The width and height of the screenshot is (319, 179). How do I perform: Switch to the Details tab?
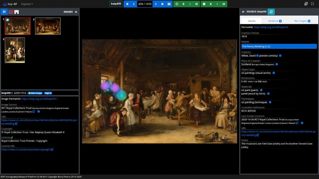point(252,21)
